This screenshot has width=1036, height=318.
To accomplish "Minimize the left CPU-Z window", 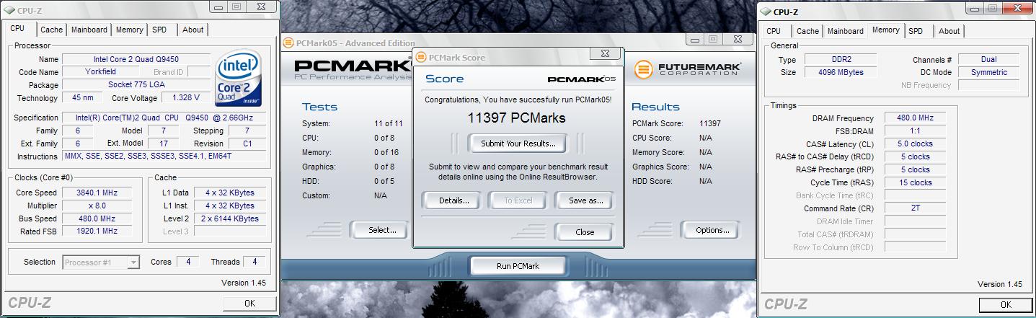I will point(220,6).
